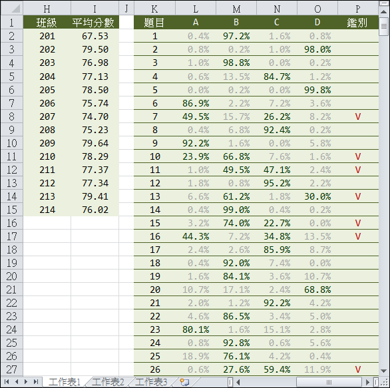Click the 99.0% cell in question 14

[236, 210]
